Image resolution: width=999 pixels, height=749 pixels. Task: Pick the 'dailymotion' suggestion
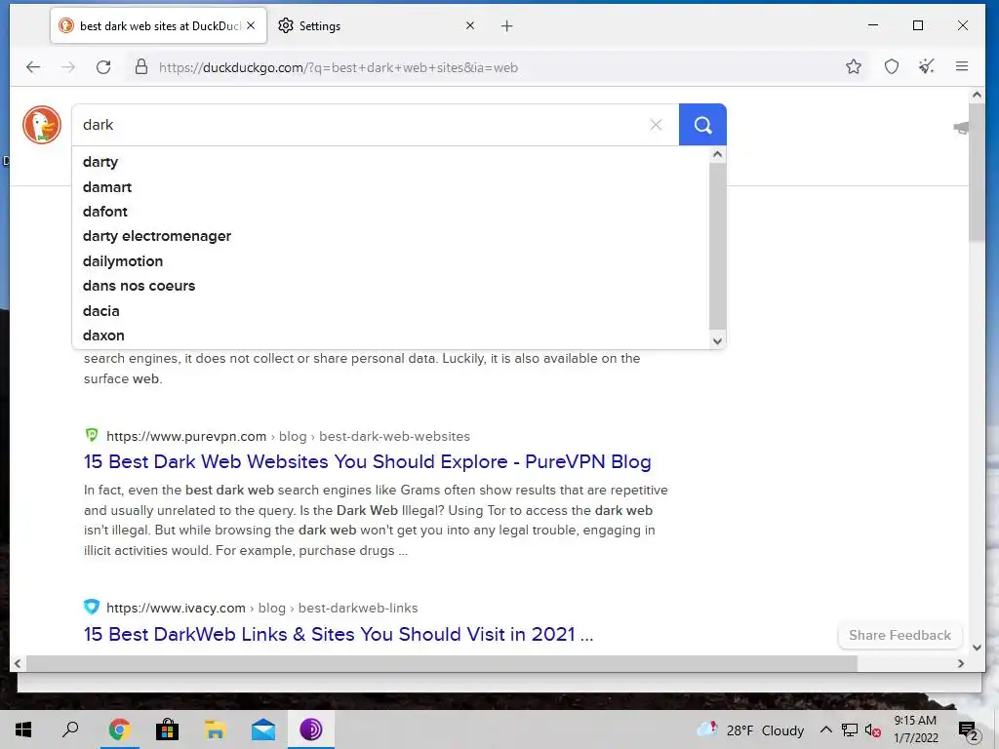(x=123, y=261)
